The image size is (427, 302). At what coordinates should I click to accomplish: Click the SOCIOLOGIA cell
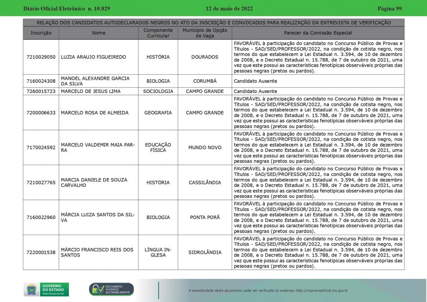(x=158, y=91)
